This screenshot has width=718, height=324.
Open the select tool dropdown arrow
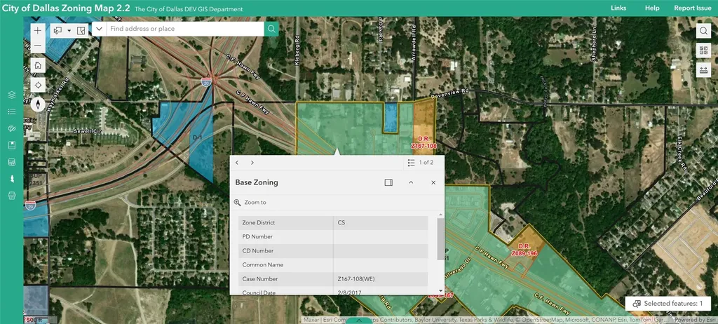[69, 31]
